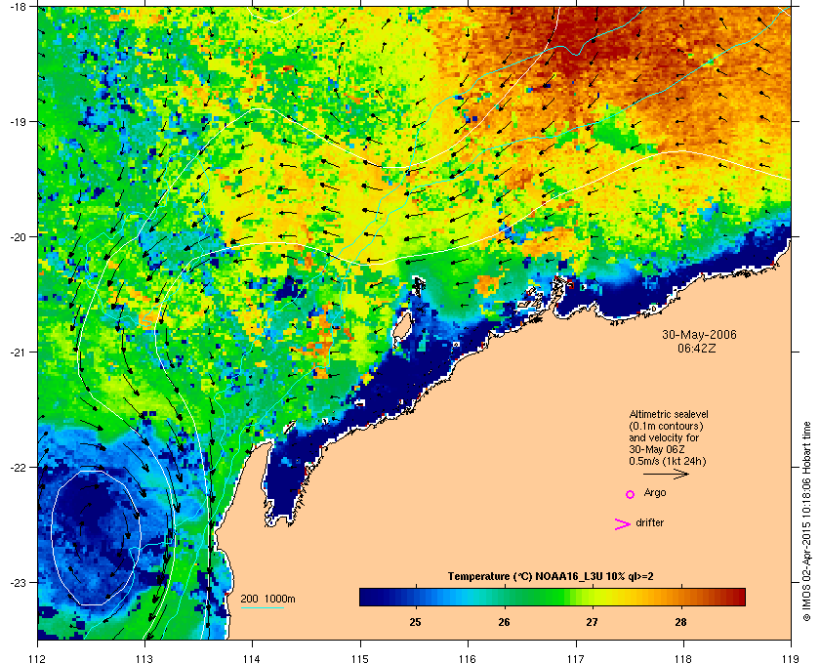The height and width of the screenshot is (664, 820).
Task: Click the IMOS copyright timestamp text
Action: (806, 520)
